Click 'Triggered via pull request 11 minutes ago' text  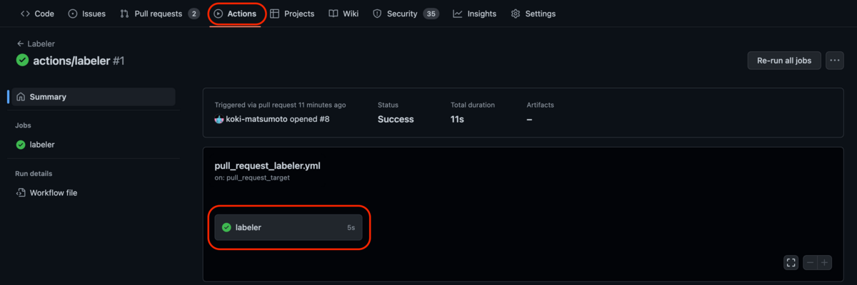280,105
